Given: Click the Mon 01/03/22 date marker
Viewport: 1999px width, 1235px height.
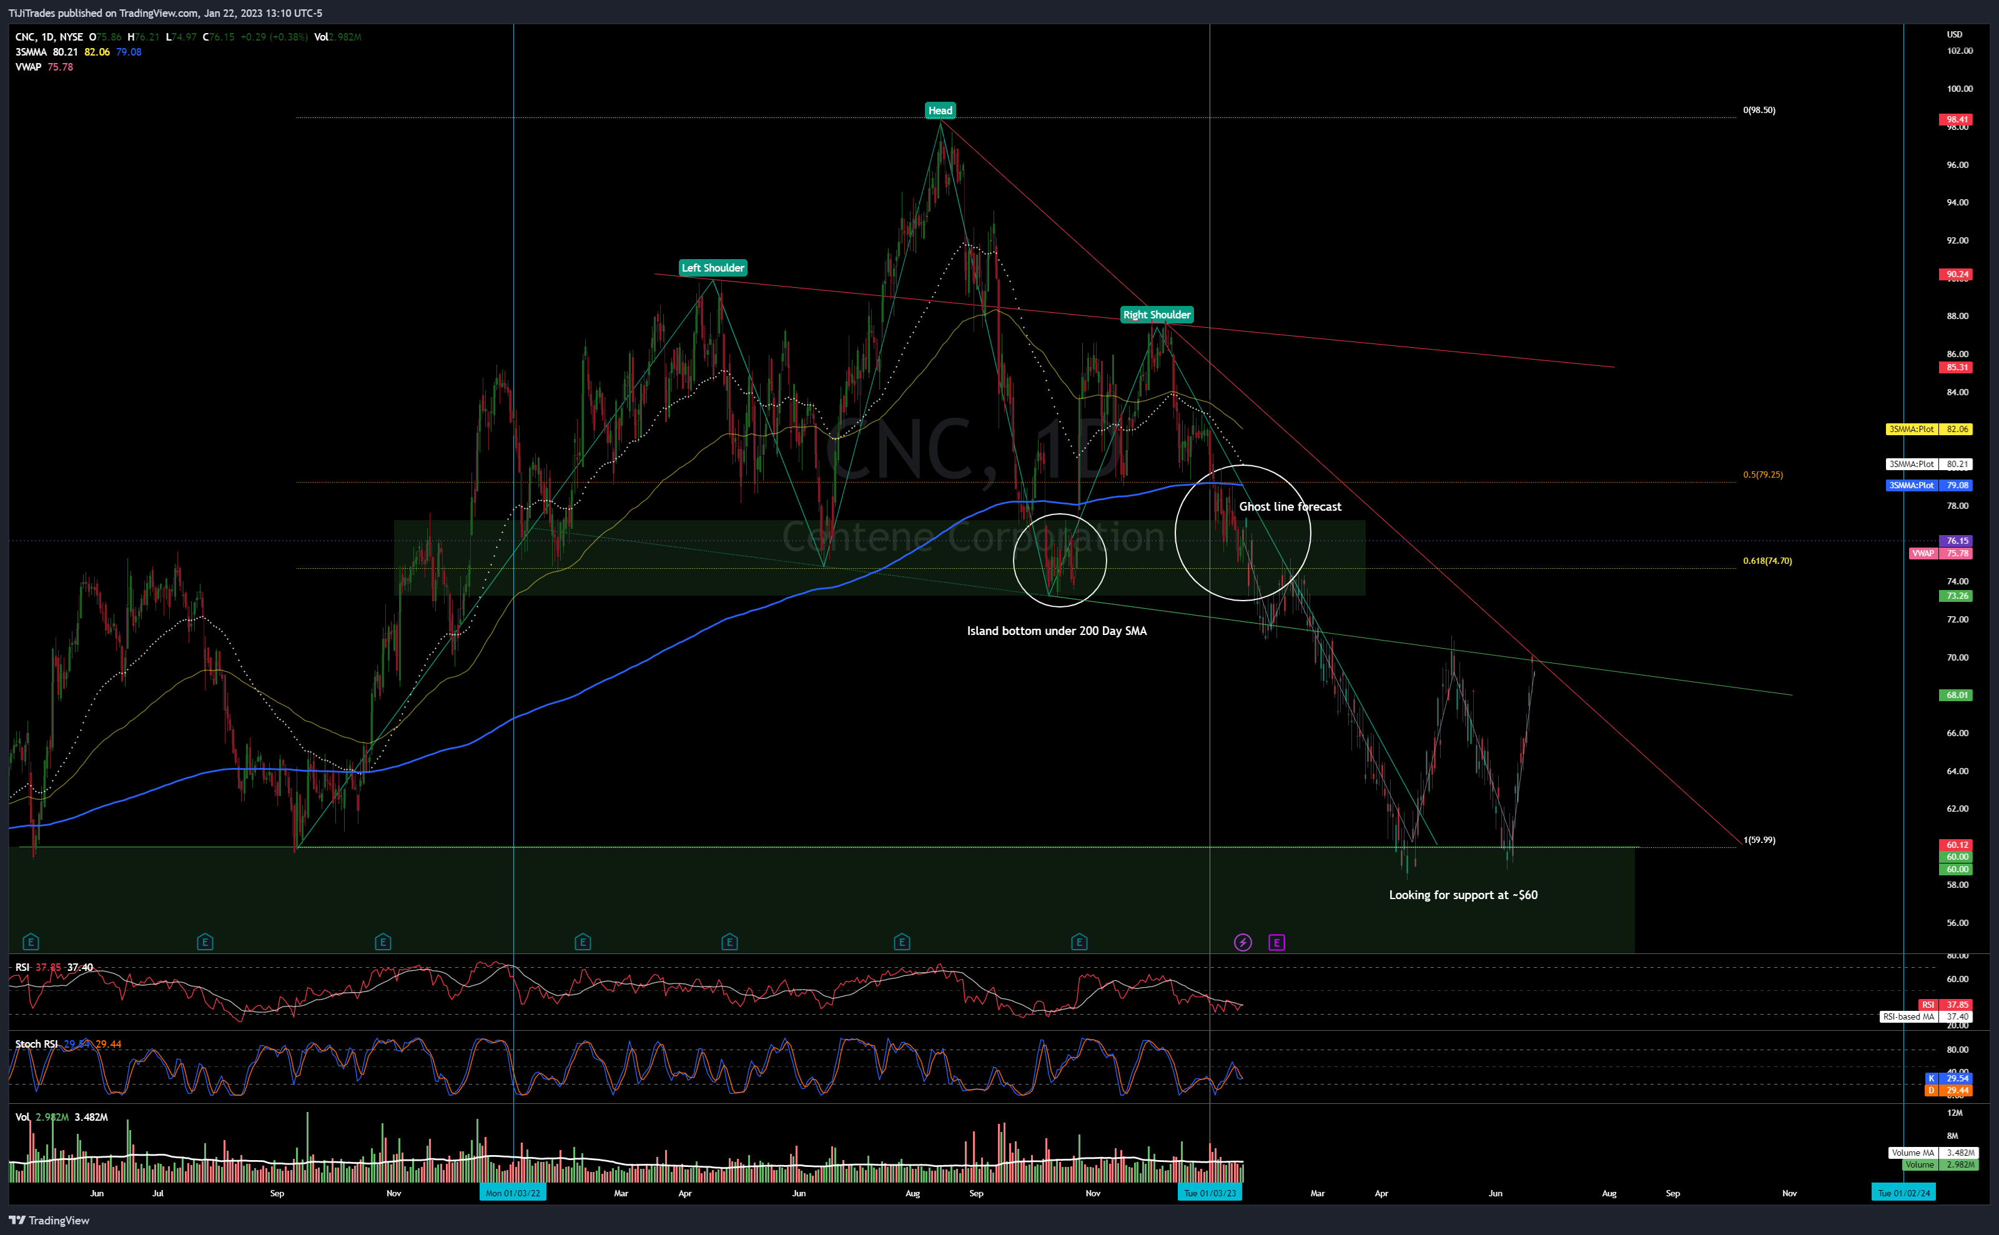Looking at the screenshot, I should tap(512, 1193).
